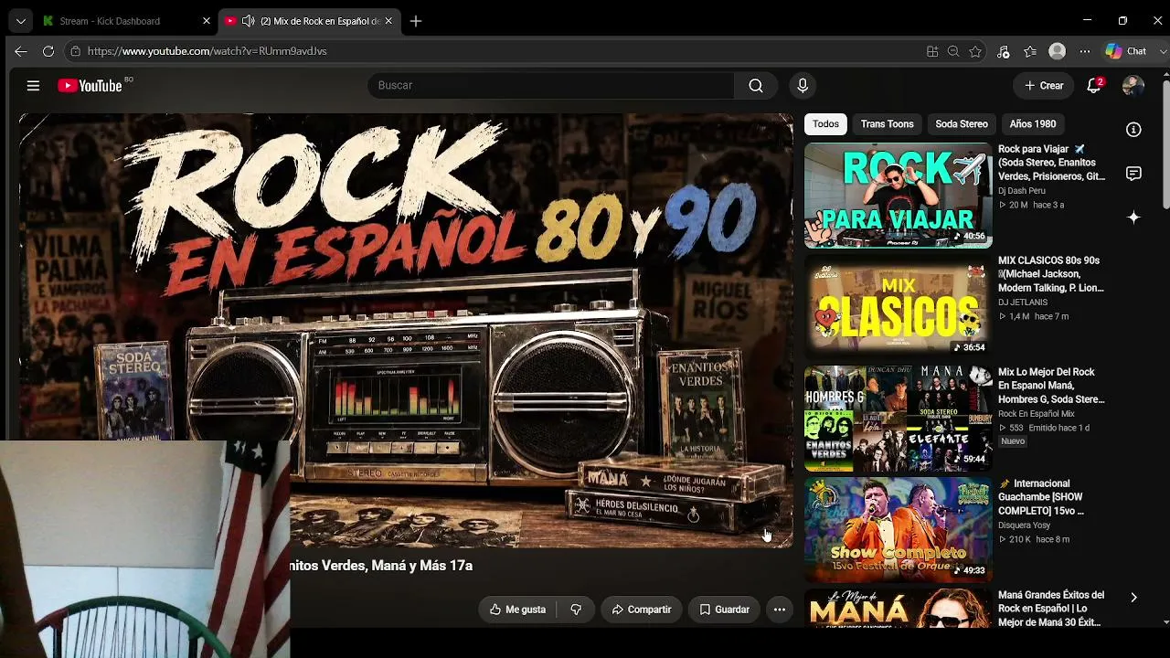Viewport: 1170px width, 658px height.
Task: Open the Hombres G Maná mix thumbnail
Action: 898,419
